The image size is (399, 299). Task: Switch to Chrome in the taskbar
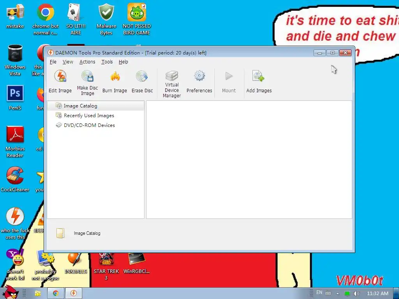(55, 294)
